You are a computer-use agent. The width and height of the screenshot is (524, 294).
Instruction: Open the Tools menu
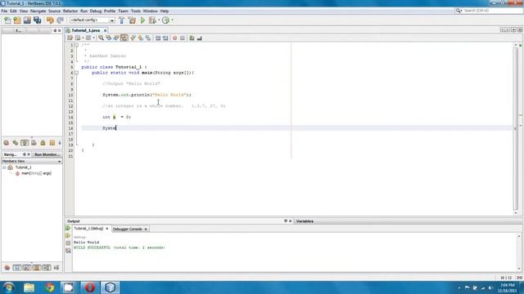pyautogui.click(x=136, y=11)
